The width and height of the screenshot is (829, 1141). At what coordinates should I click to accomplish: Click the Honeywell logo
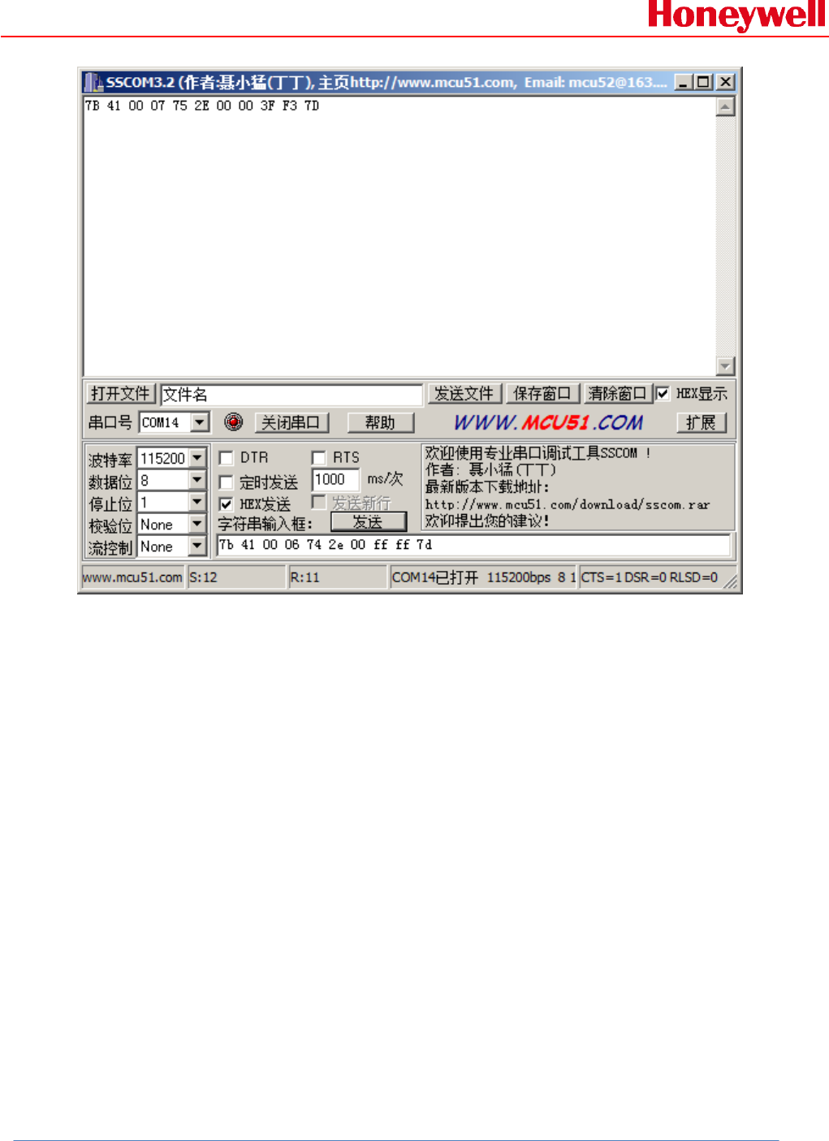click(x=736, y=15)
